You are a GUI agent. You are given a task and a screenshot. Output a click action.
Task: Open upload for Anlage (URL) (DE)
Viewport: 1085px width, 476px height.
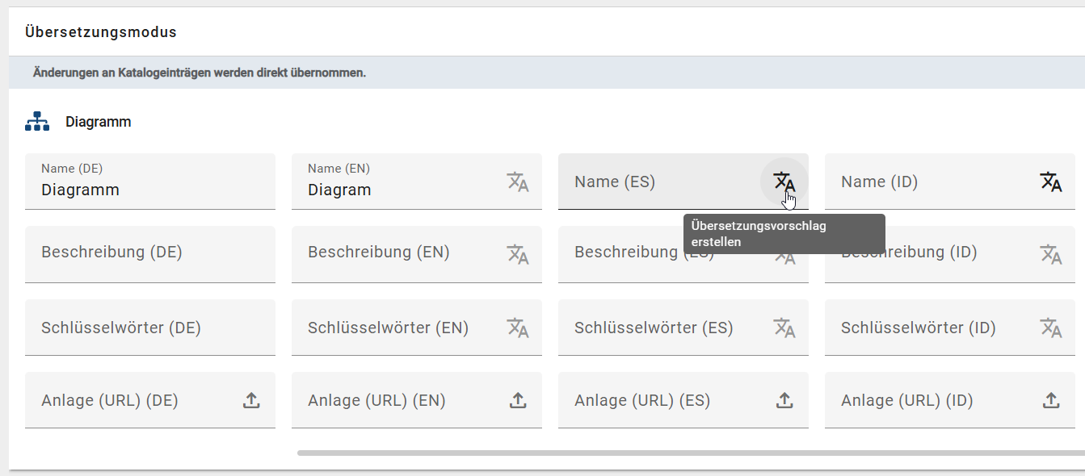[x=251, y=399]
